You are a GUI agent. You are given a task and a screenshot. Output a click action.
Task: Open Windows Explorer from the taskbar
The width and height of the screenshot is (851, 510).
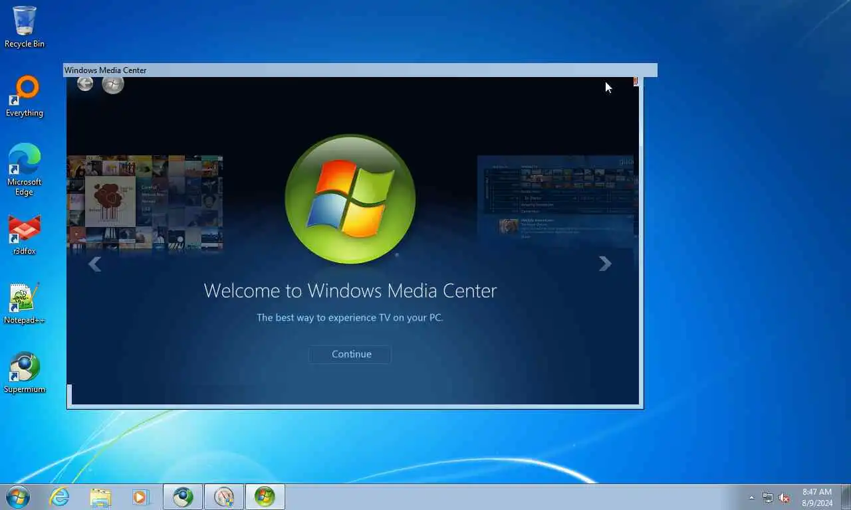(100, 497)
